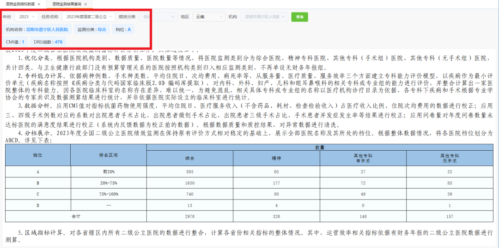The image size is (499, 248).
Task: Click the CMI值 tag
Action: [15, 42]
